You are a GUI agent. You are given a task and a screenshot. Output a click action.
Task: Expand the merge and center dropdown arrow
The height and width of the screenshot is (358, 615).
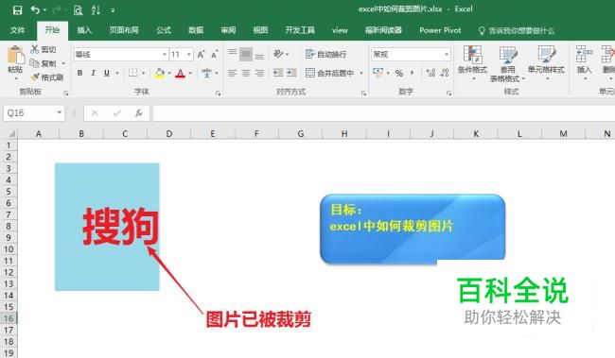click(x=361, y=74)
